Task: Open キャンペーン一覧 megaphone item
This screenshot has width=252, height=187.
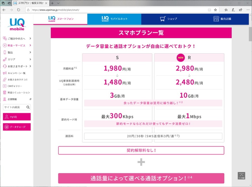Action: 16,73
